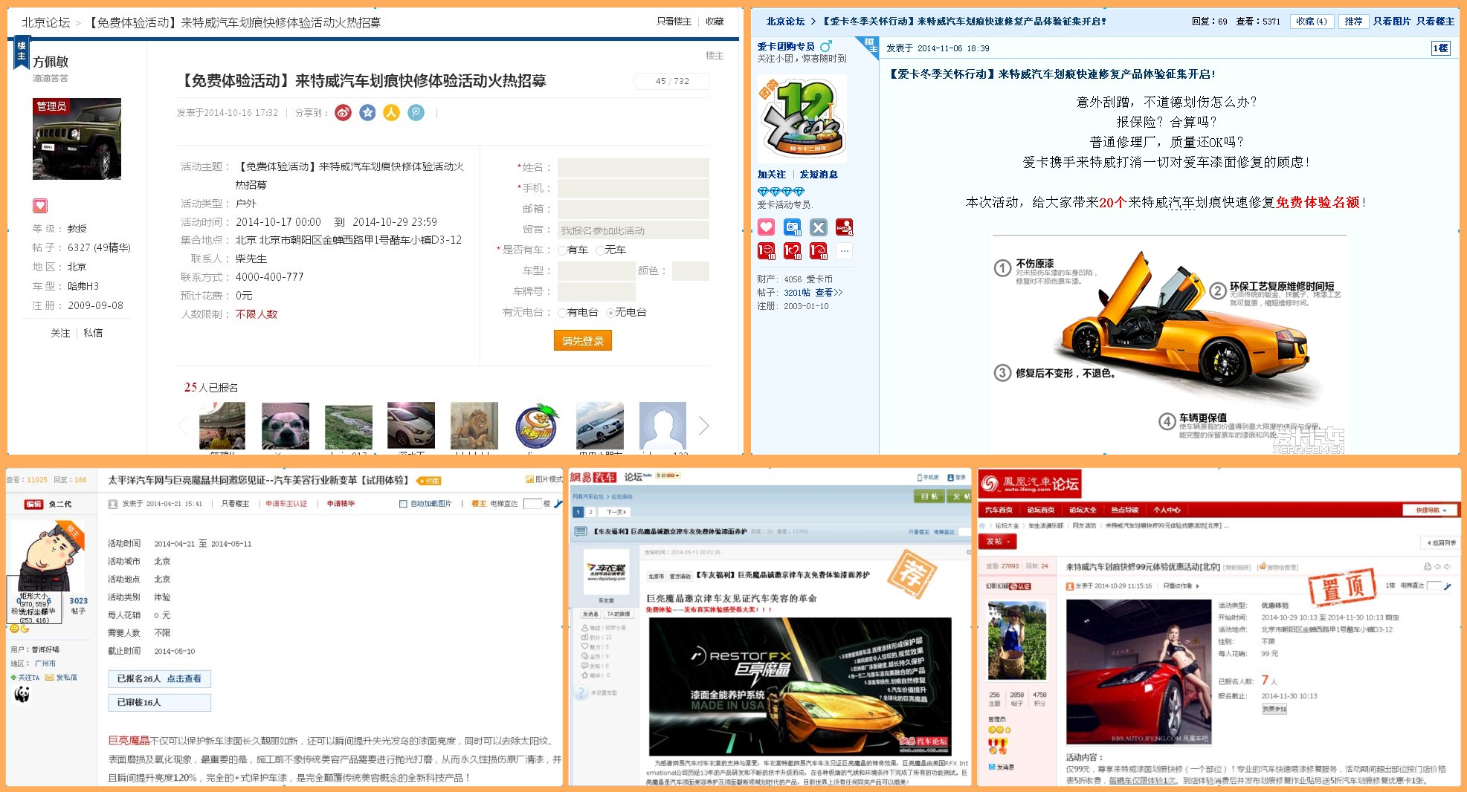Click the pink heart badge under 爱卡活动专员
The image size is (1467, 792).
point(766,227)
